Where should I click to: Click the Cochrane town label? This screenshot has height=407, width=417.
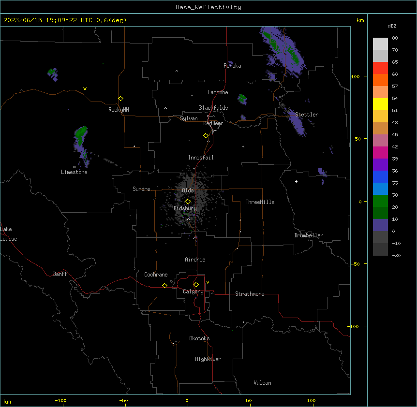[156, 275]
